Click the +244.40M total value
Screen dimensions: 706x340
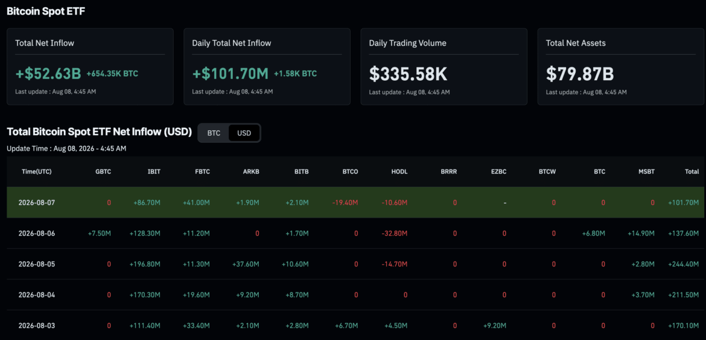pyautogui.click(x=684, y=264)
